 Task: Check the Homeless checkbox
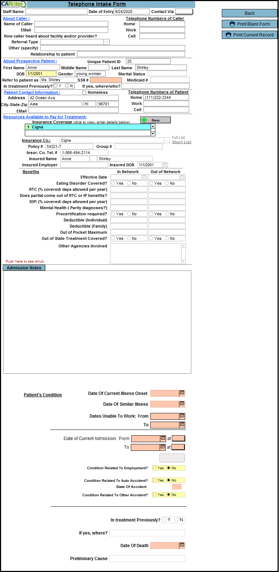click(84, 93)
